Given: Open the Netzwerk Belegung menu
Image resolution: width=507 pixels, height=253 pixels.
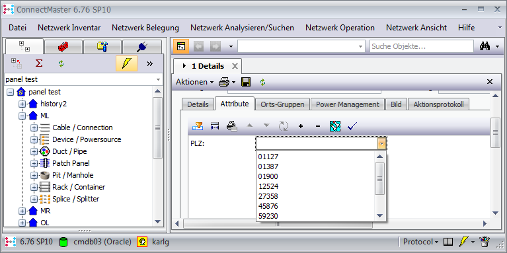Looking at the screenshot, I should click(145, 28).
